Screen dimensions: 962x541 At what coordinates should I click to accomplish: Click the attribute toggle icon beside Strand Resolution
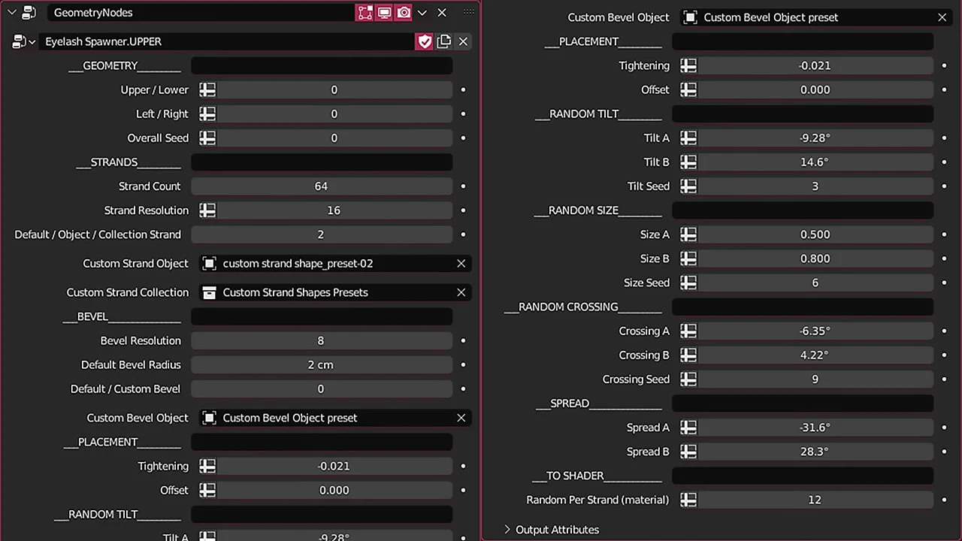[207, 210]
